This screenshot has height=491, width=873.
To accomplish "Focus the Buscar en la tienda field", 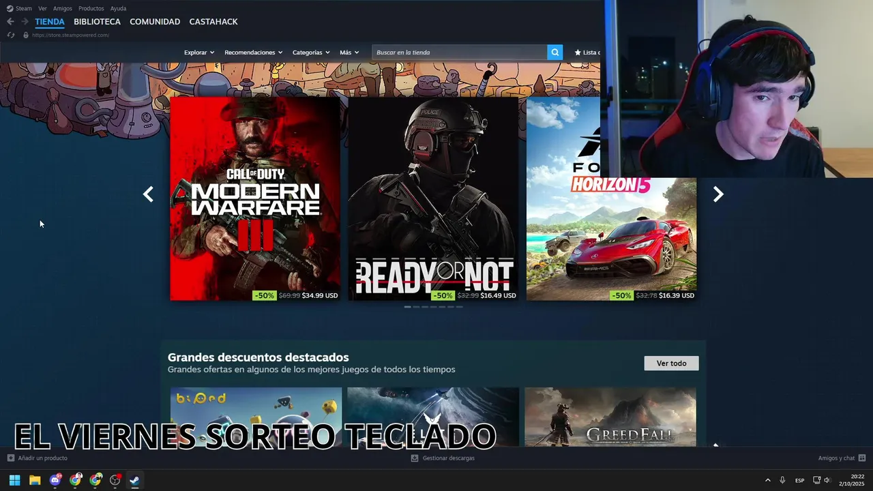I will pos(460,53).
